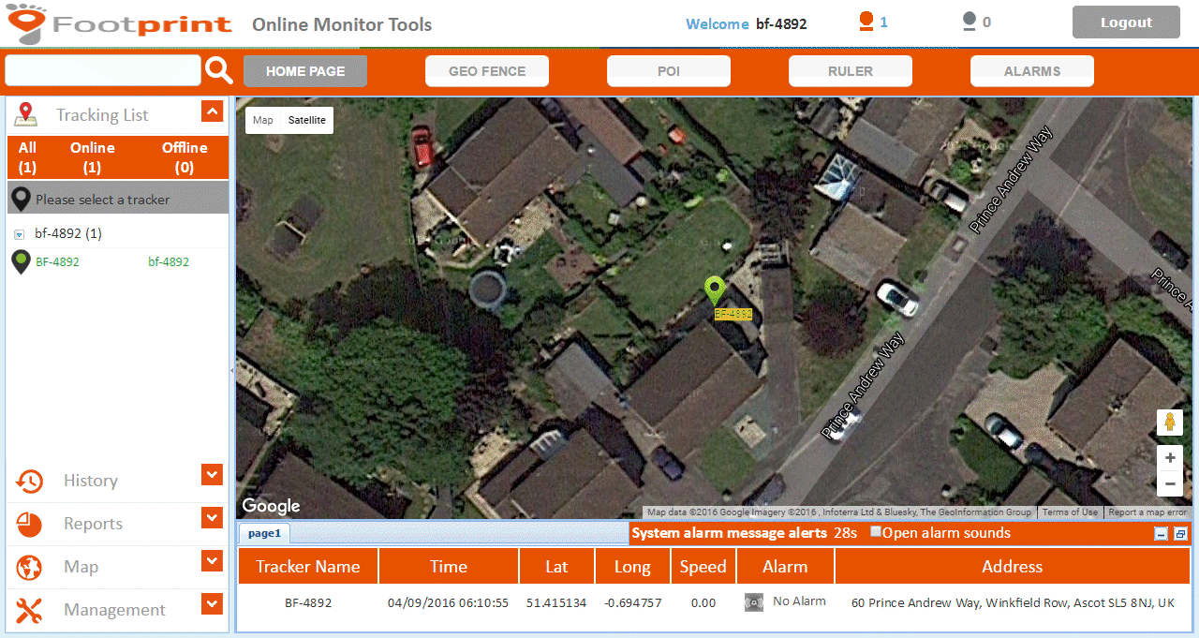This screenshot has height=638, width=1199.
Task: Click the tracker search input field
Action: tap(103, 70)
